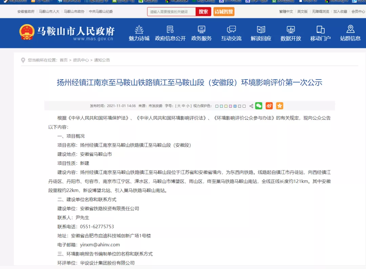Select the light cyan eye-protection color
This screenshot has height=269, width=366.
coord(221,106)
